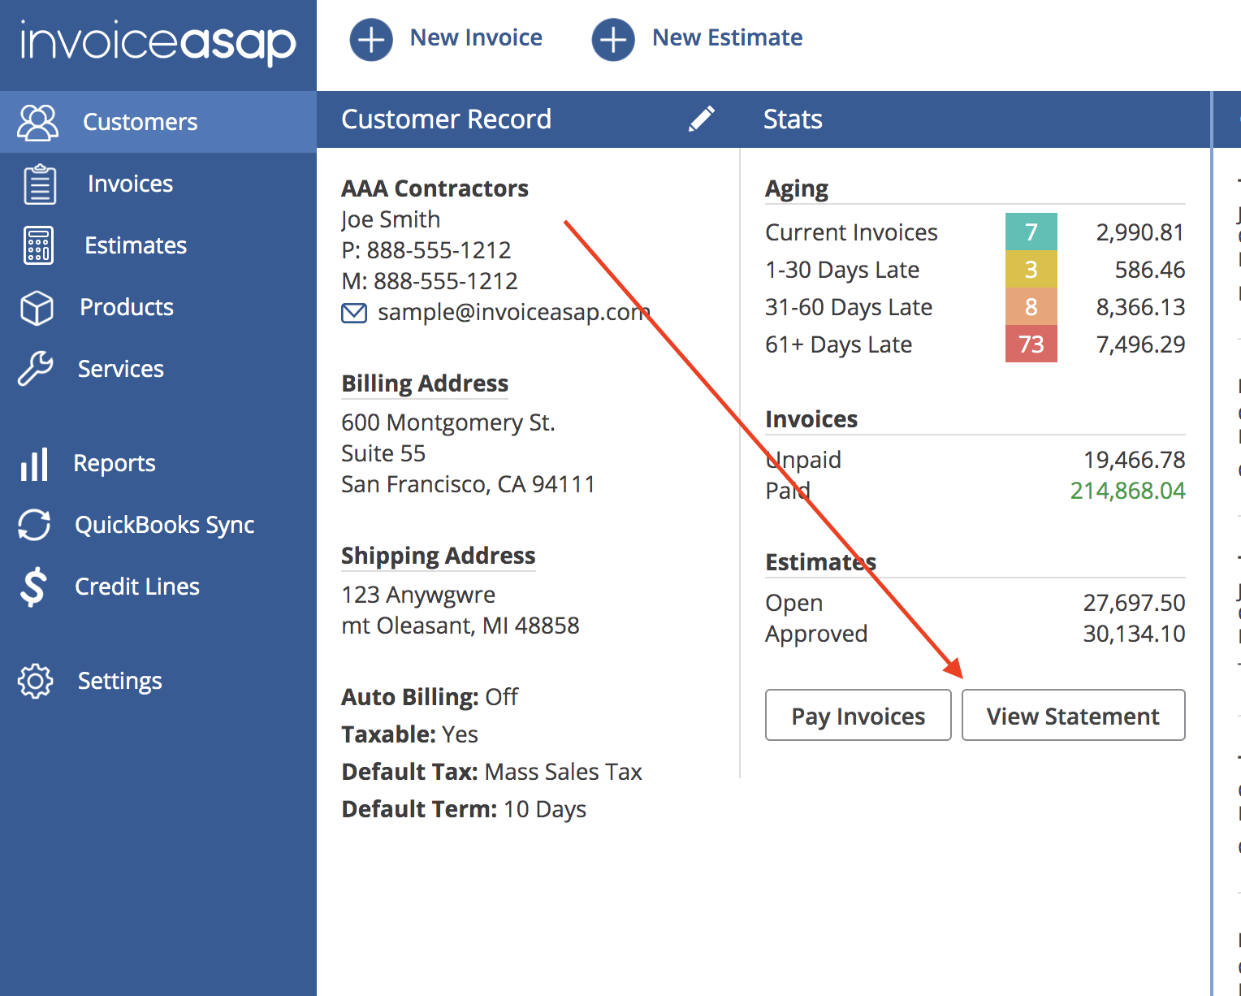Click the 31-60 Days Late label
The height and width of the screenshot is (996, 1241).
pos(849,307)
